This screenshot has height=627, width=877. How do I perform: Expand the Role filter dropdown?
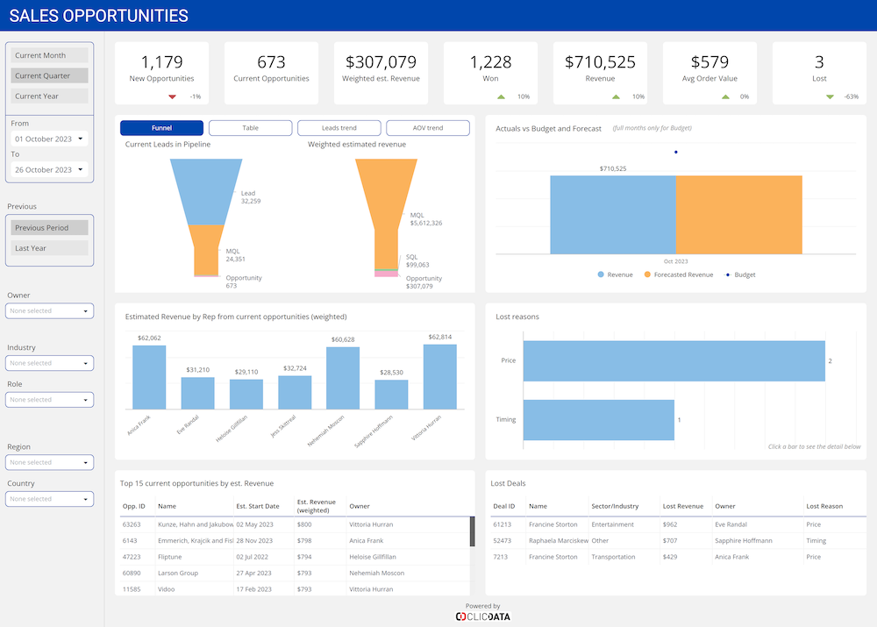click(x=49, y=400)
